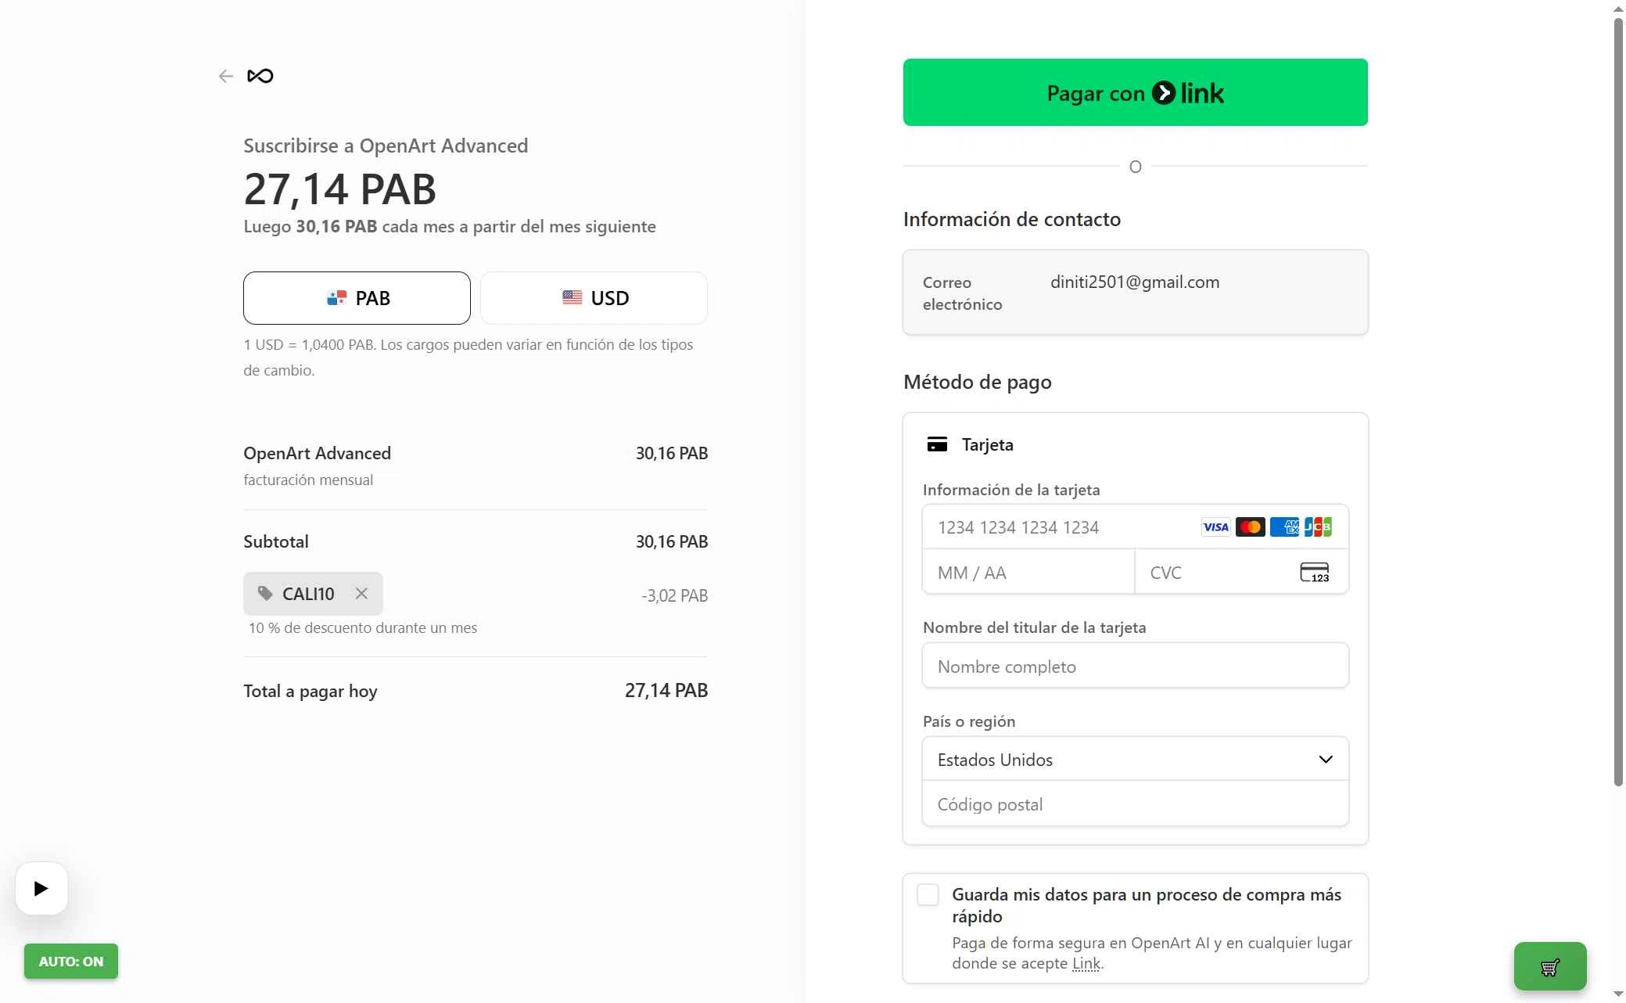Click the coupon tag icon on CALI10
Viewport: 1626px width, 1003px height.
click(x=266, y=594)
